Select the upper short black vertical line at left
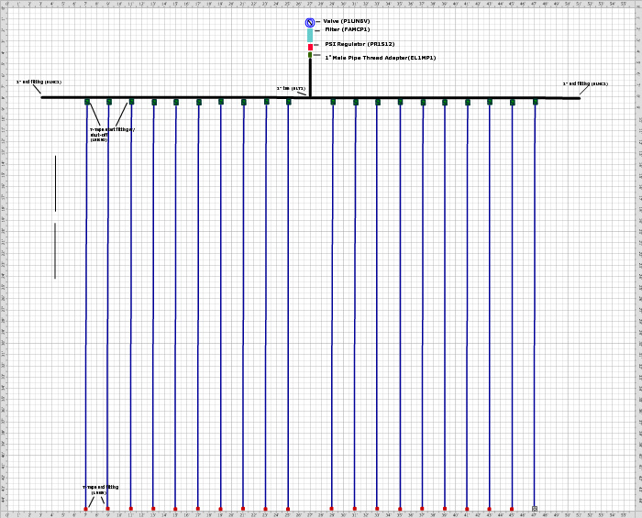Viewport: 642px width, 518px height. click(x=55, y=183)
